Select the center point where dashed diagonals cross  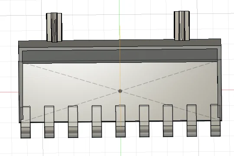(x=120, y=91)
